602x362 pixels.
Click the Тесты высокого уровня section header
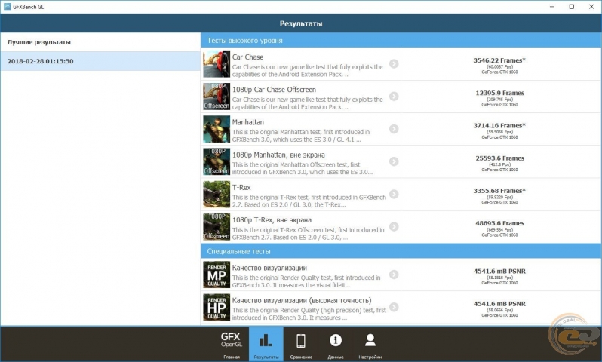click(401, 40)
